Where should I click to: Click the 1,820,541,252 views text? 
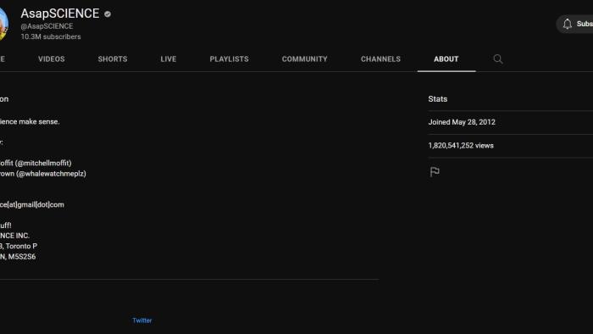click(x=461, y=146)
